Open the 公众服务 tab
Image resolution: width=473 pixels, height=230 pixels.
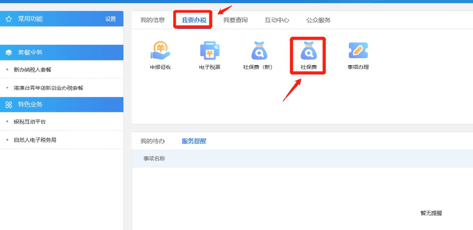tap(318, 20)
